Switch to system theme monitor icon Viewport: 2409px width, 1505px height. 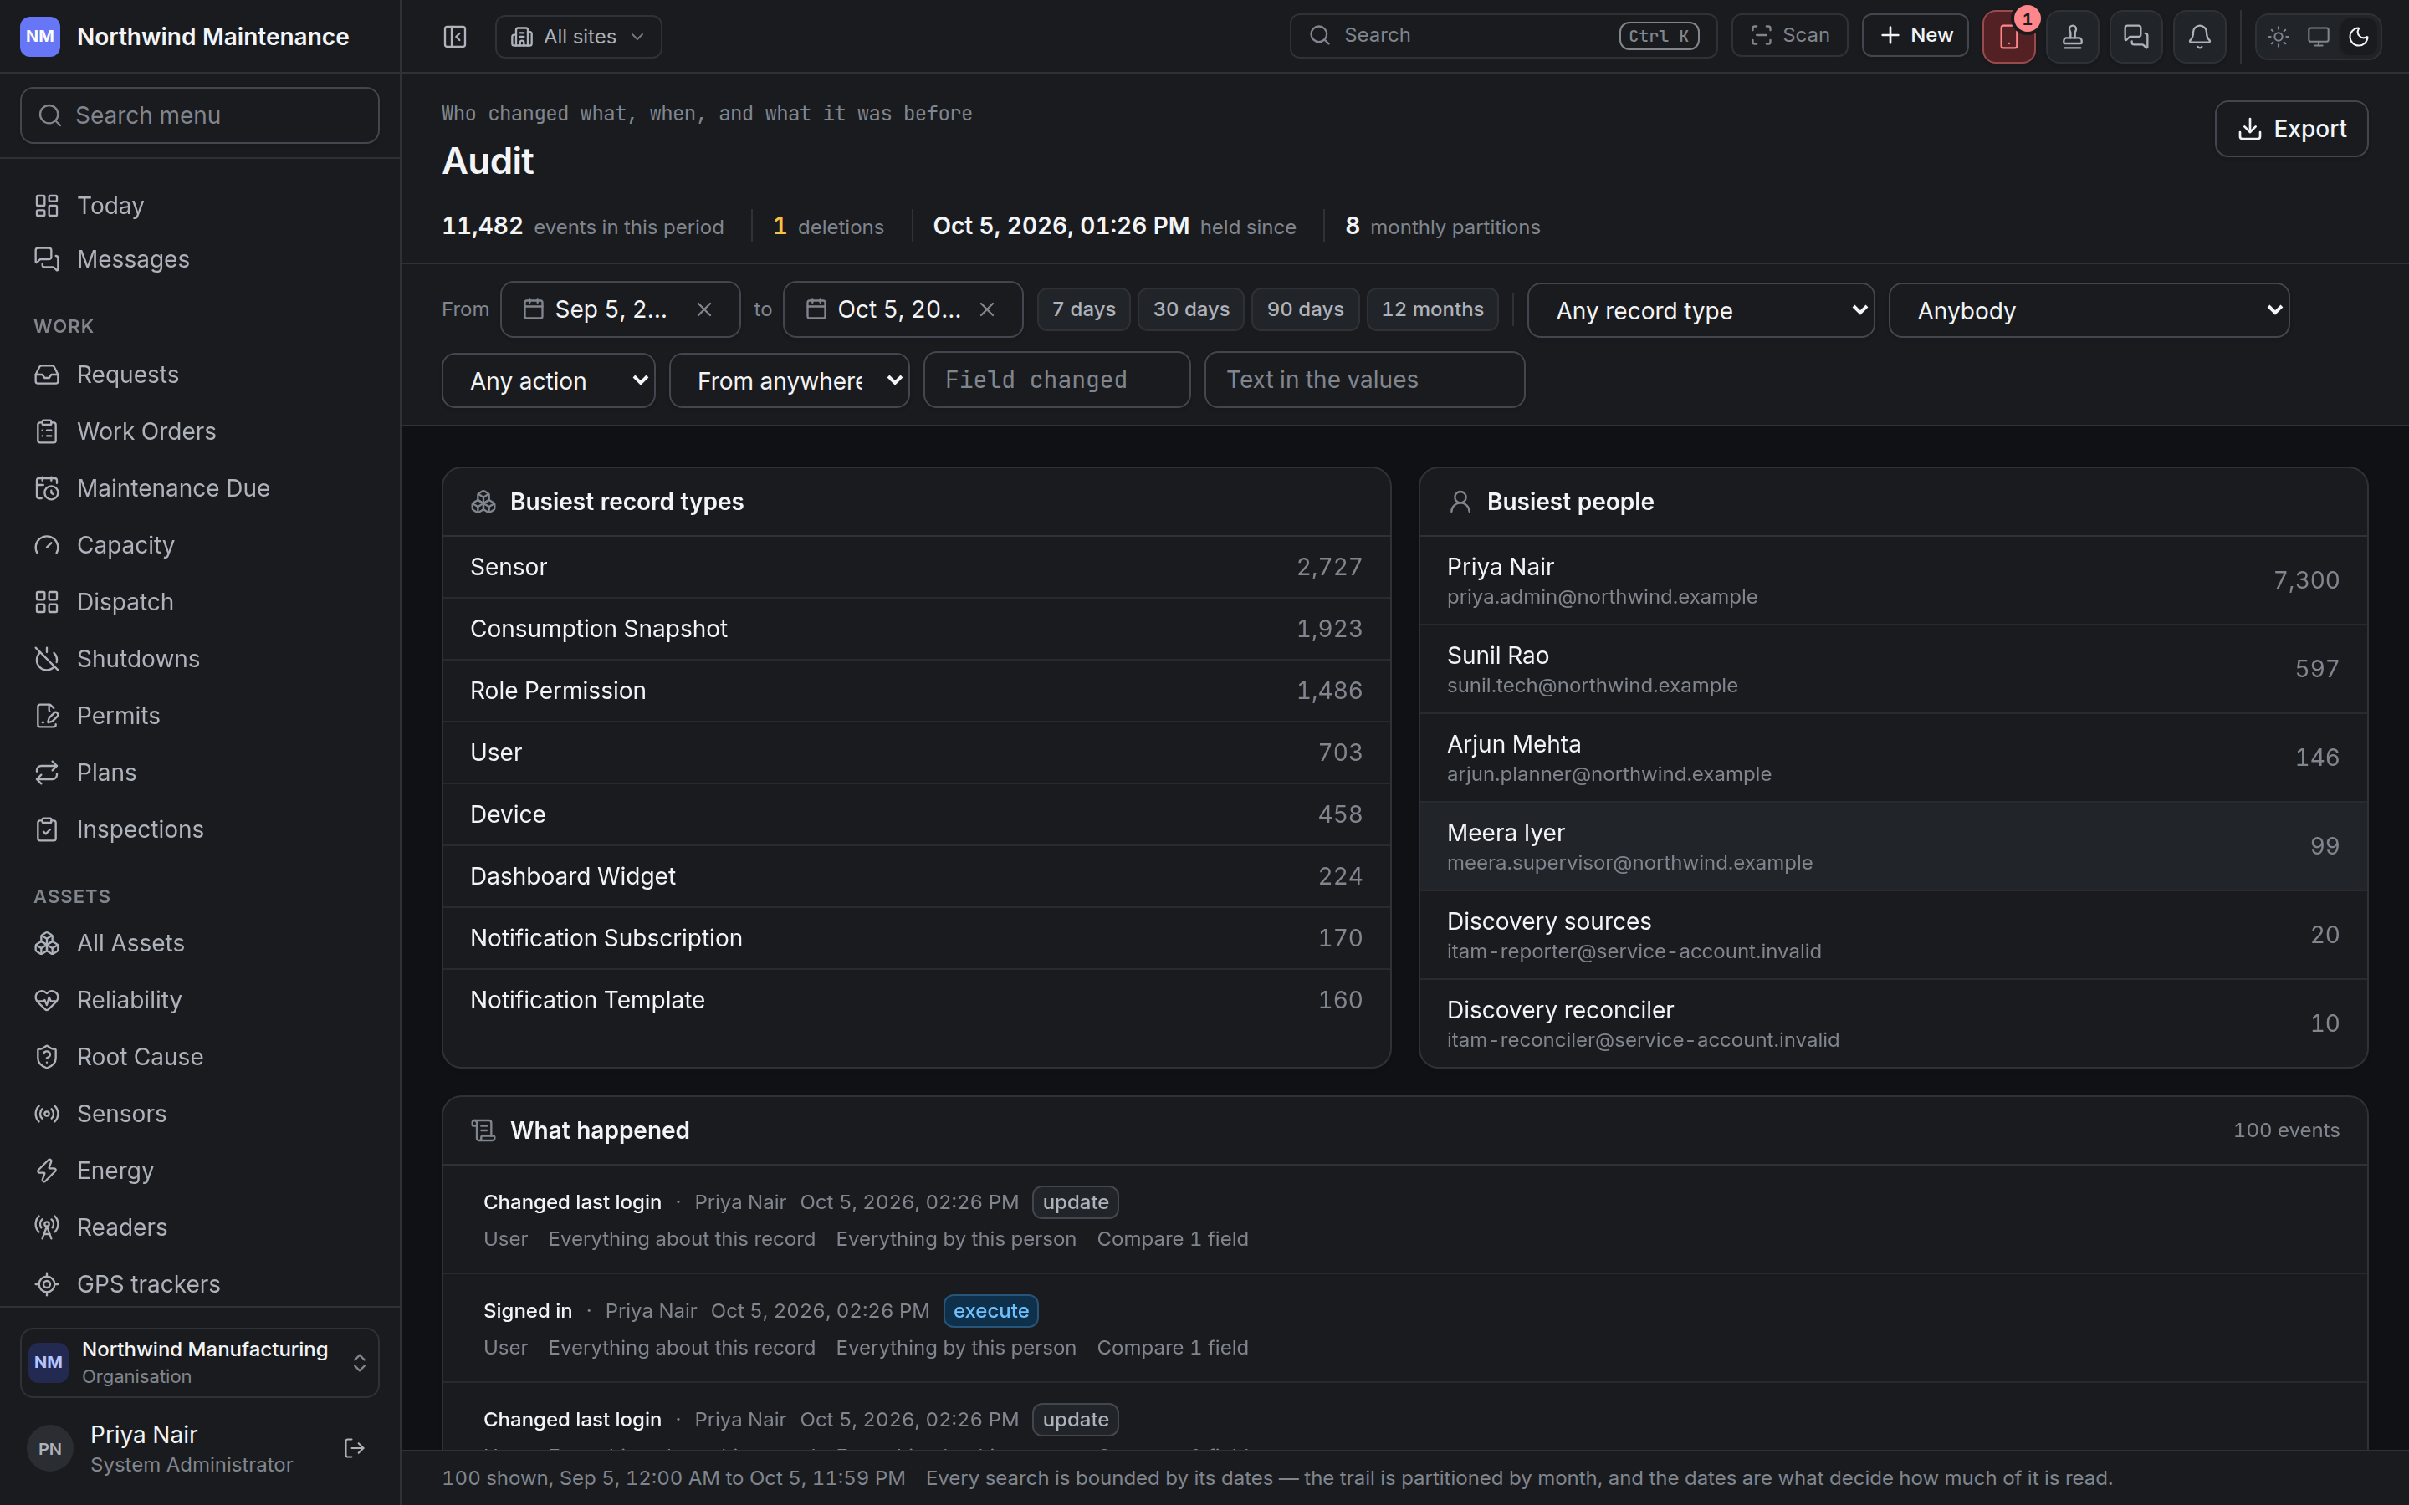(2319, 37)
